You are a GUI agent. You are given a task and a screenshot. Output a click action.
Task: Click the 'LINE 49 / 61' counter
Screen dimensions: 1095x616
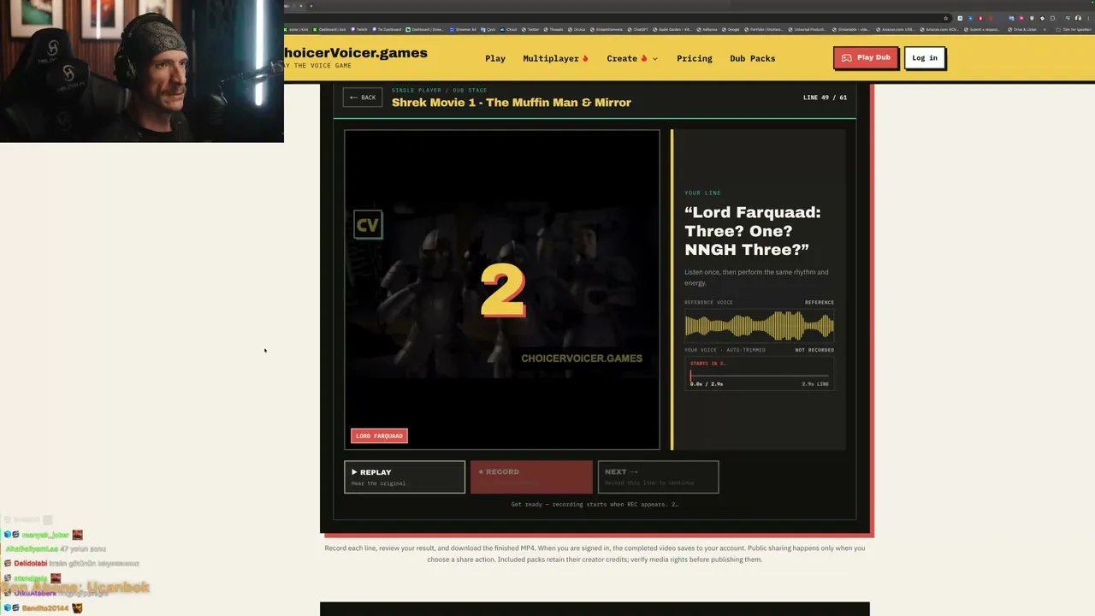[x=825, y=98]
